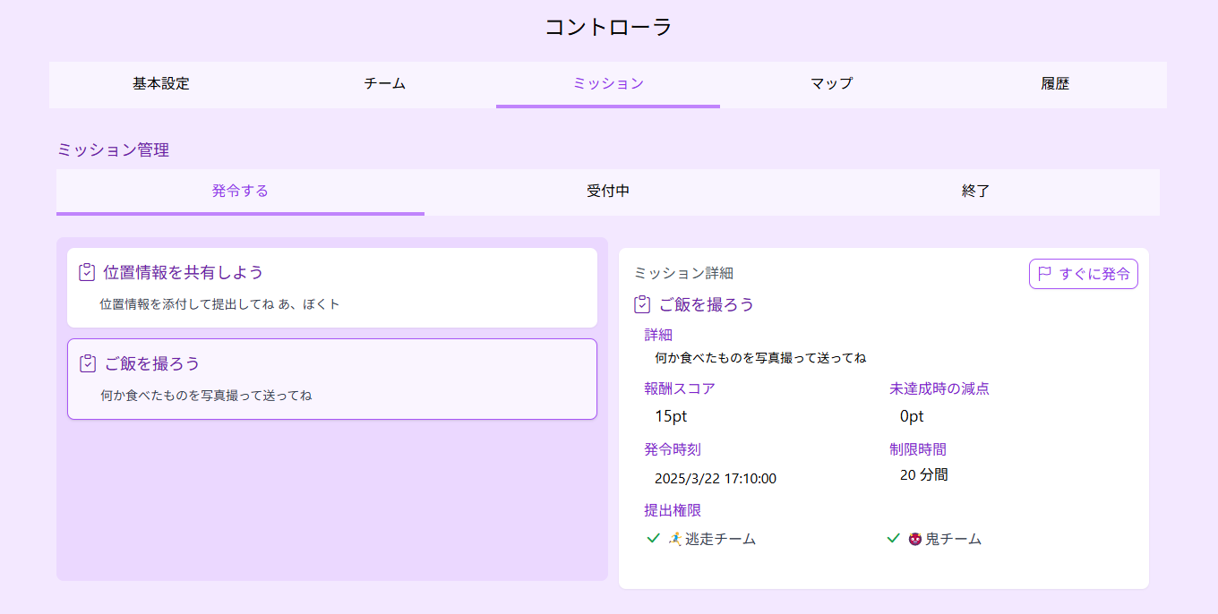Click the 鬼チーム team name

(x=954, y=539)
